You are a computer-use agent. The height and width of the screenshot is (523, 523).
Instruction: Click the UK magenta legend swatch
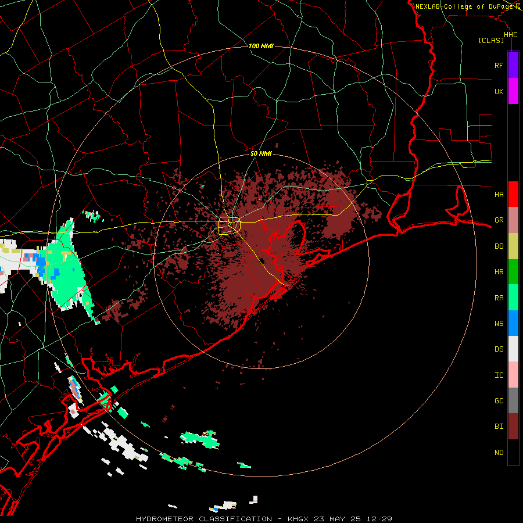[513, 91]
